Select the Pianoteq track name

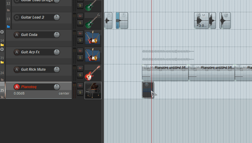tap(29, 87)
